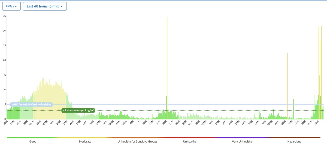The height and width of the screenshot is (149, 327).
Task: Click the red Unhealthy segment of color scale
Action: tap(190, 138)
